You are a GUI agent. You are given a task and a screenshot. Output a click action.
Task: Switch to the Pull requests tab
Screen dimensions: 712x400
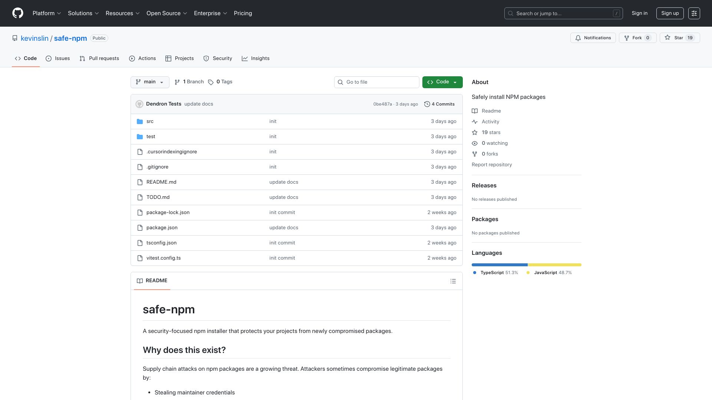(99, 59)
